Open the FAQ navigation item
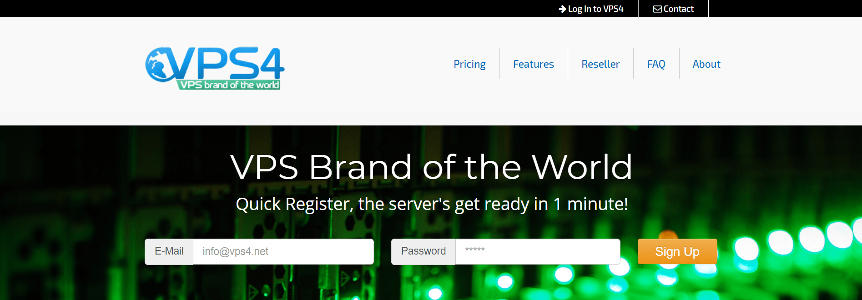862x300 pixels. [656, 64]
